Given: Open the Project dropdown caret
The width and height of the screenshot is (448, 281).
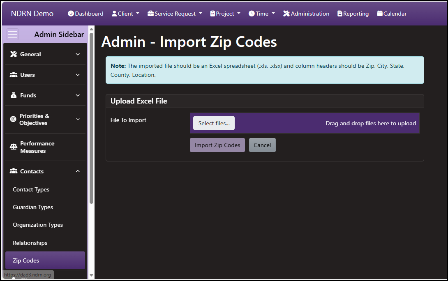Looking at the screenshot, I should pos(239,14).
